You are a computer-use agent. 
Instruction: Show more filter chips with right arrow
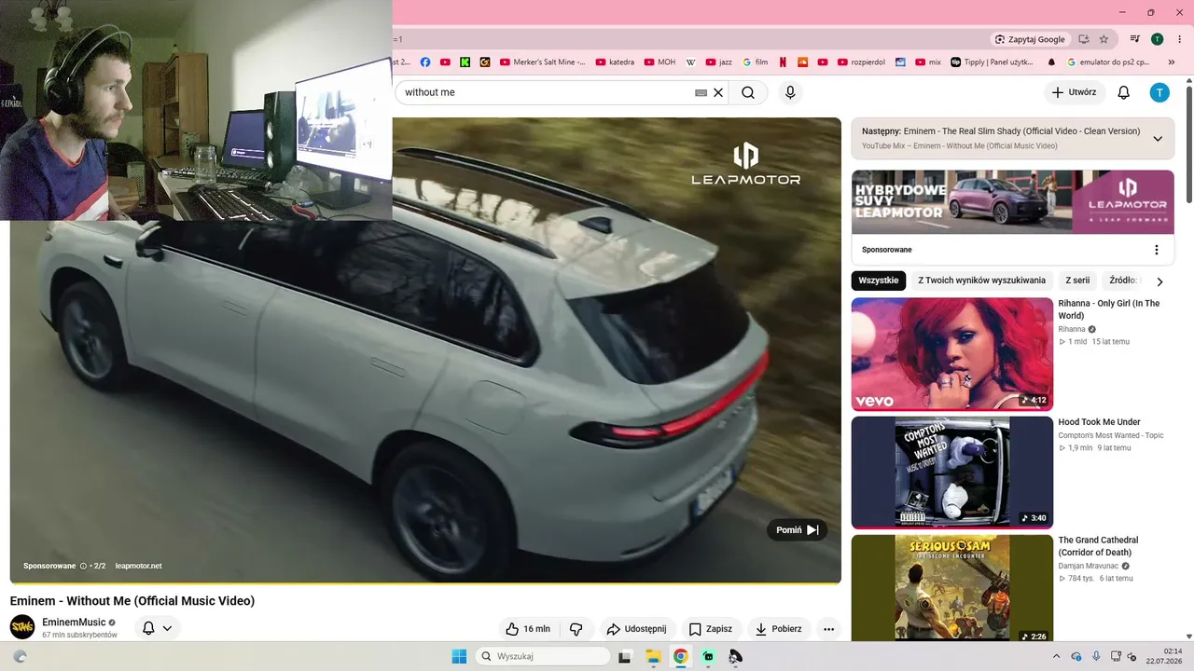pos(1159,281)
